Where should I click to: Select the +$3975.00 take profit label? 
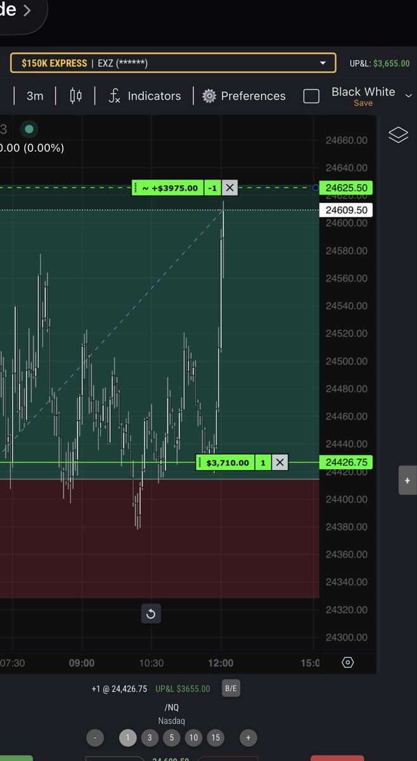[171, 188]
